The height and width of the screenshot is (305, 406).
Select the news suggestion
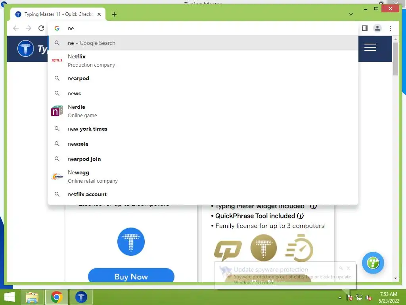203,93
